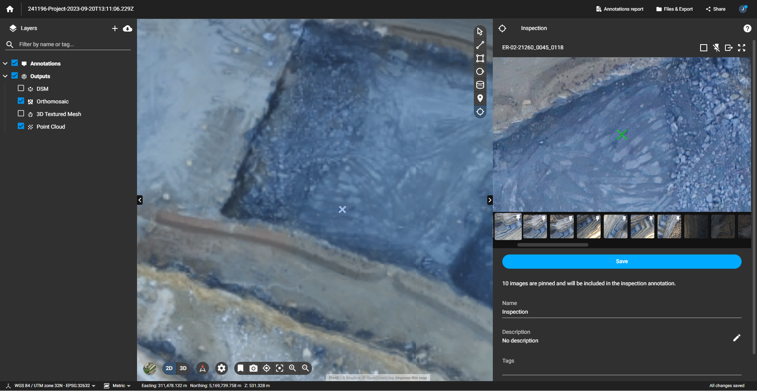The image size is (757, 391).
Task: Select the Inspection annotation tool
Action: 480,112
